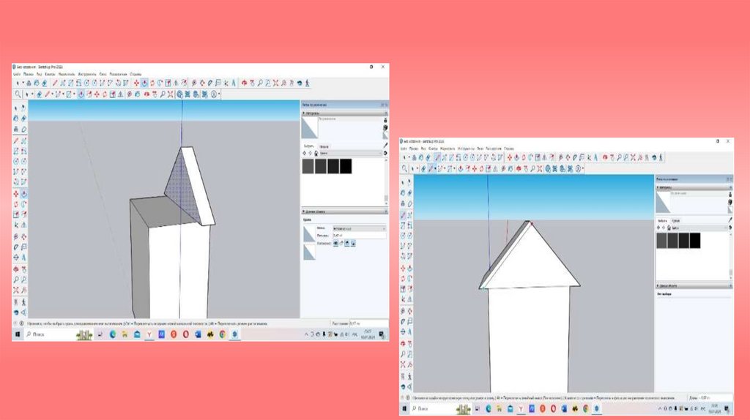Open the first menu-bar item in the left window
The image size is (750, 420).
coord(16,74)
